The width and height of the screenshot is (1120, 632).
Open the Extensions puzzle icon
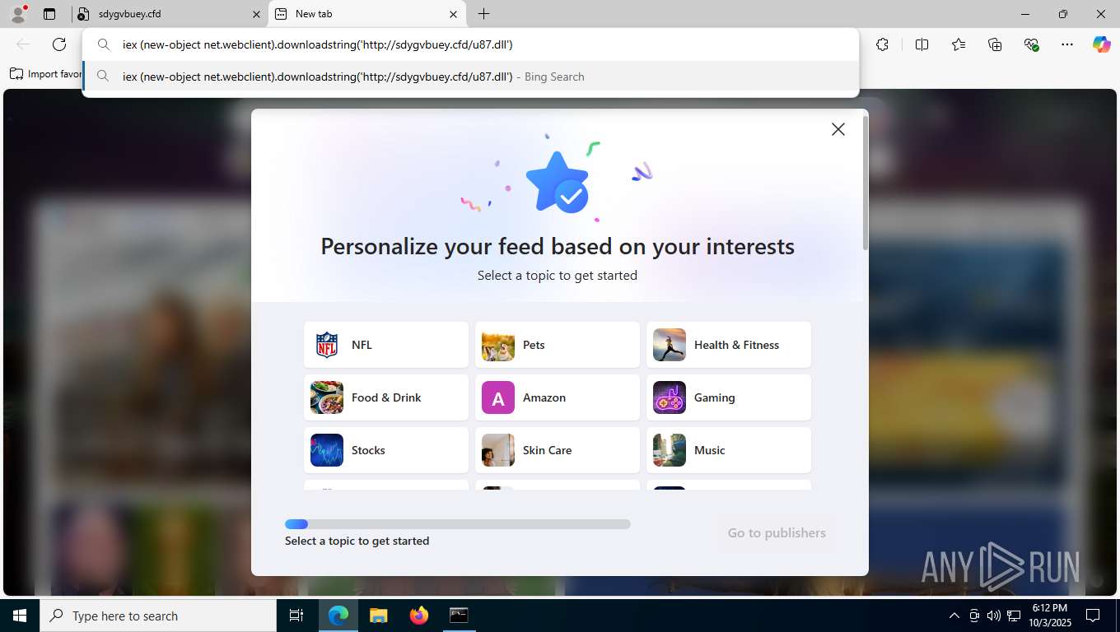(883, 44)
